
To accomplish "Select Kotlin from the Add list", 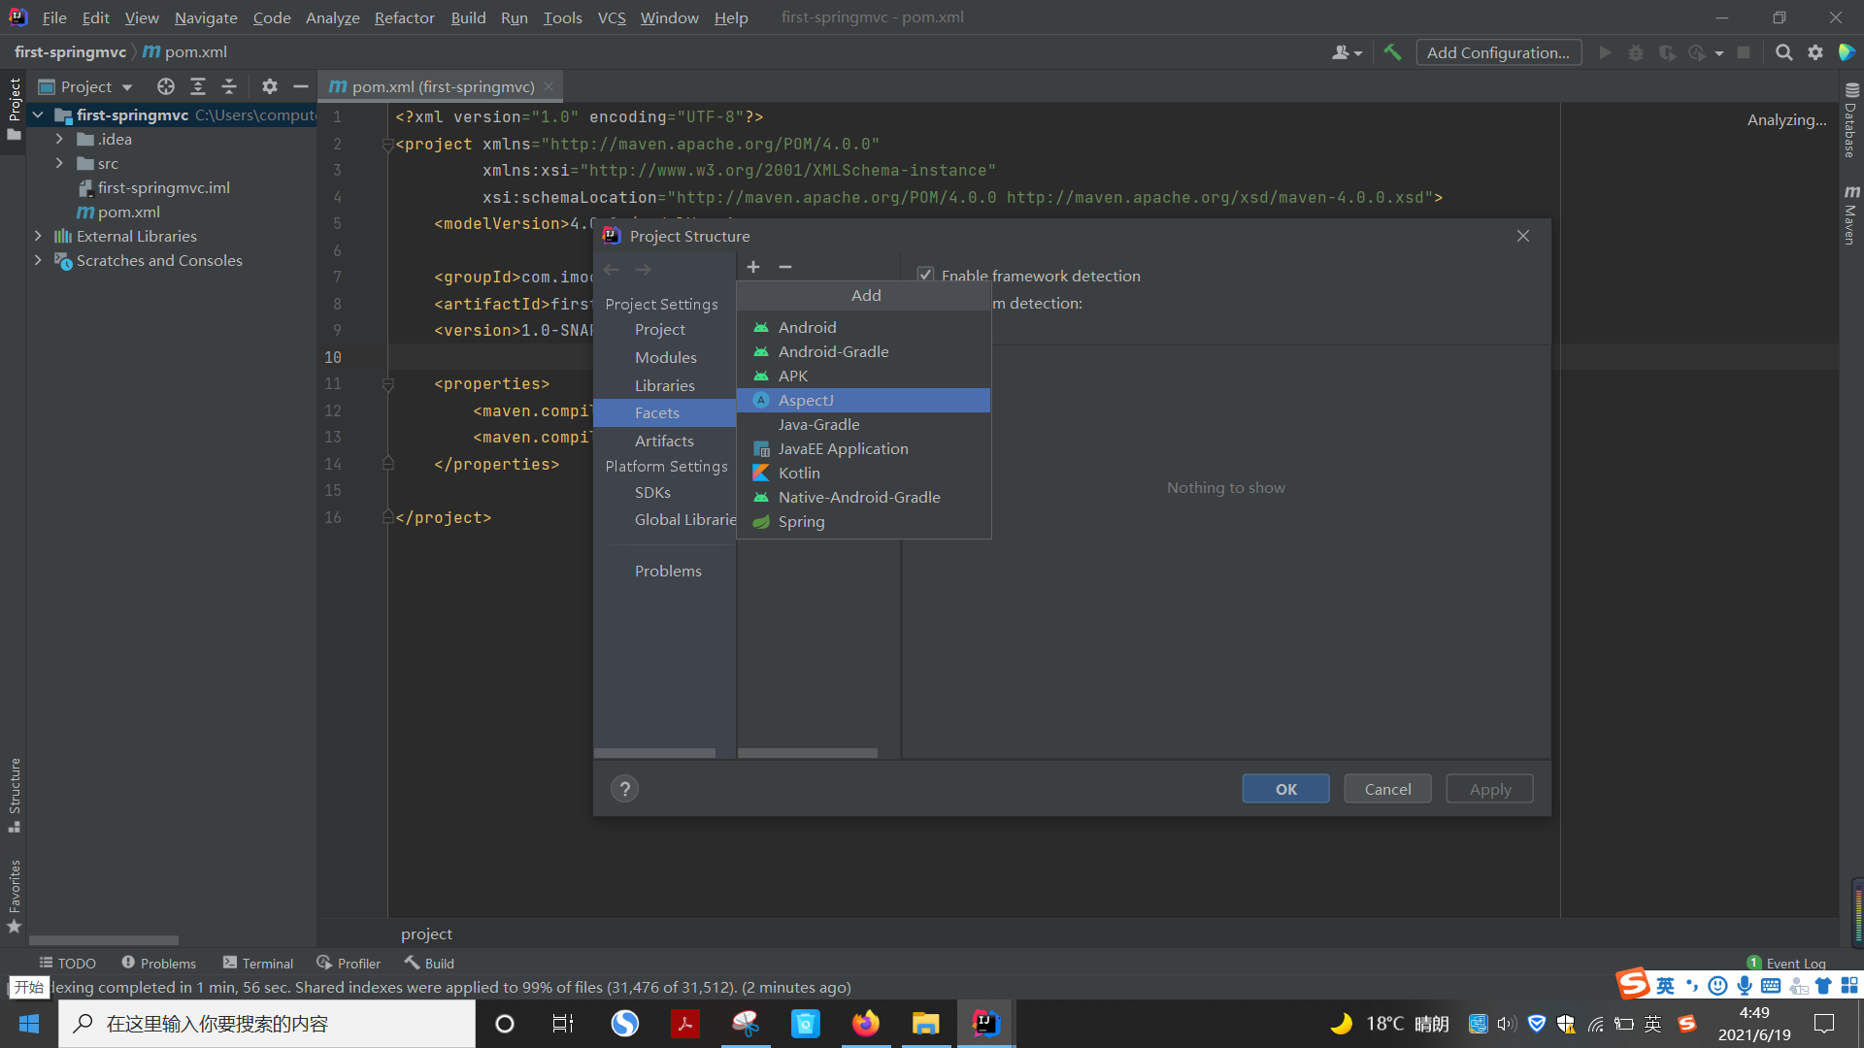I will click(864, 473).
